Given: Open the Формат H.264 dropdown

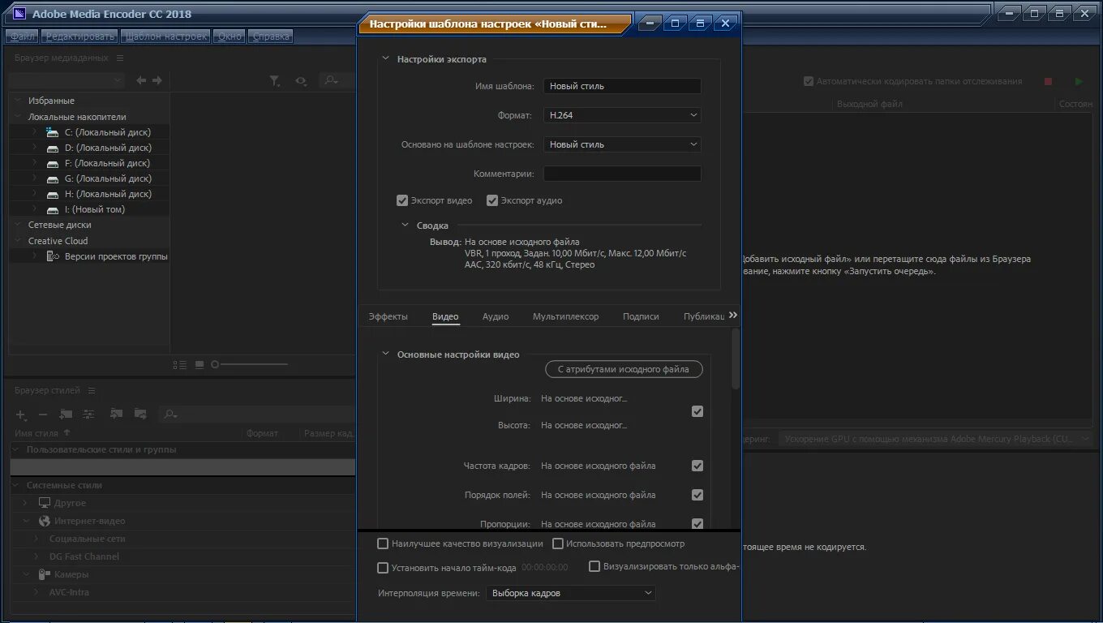Looking at the screenshot, I should pos(622,115).
